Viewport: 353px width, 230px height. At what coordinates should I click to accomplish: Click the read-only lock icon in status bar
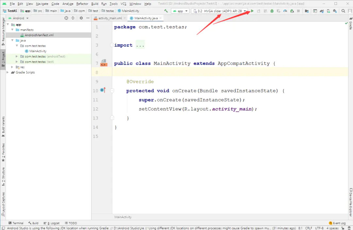[x=343, y=228]
